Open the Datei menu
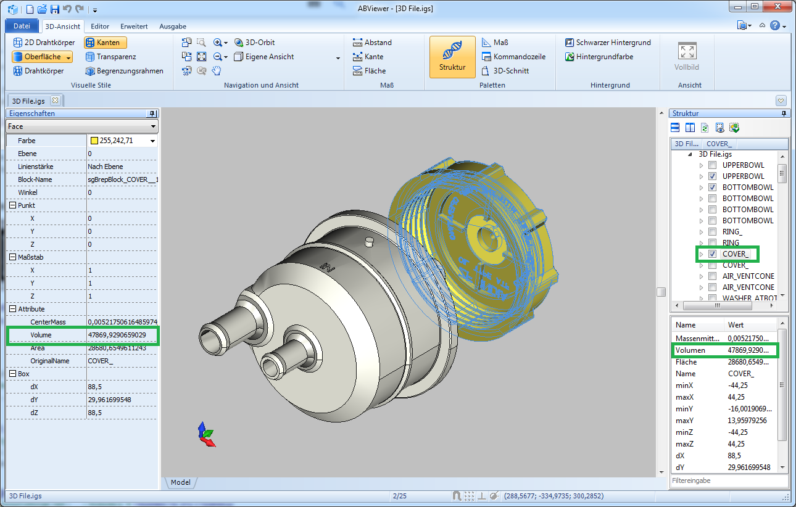The image size is (796, 507). (22, 26)
